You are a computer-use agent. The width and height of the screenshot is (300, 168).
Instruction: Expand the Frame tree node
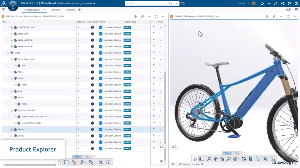[12, 129]
